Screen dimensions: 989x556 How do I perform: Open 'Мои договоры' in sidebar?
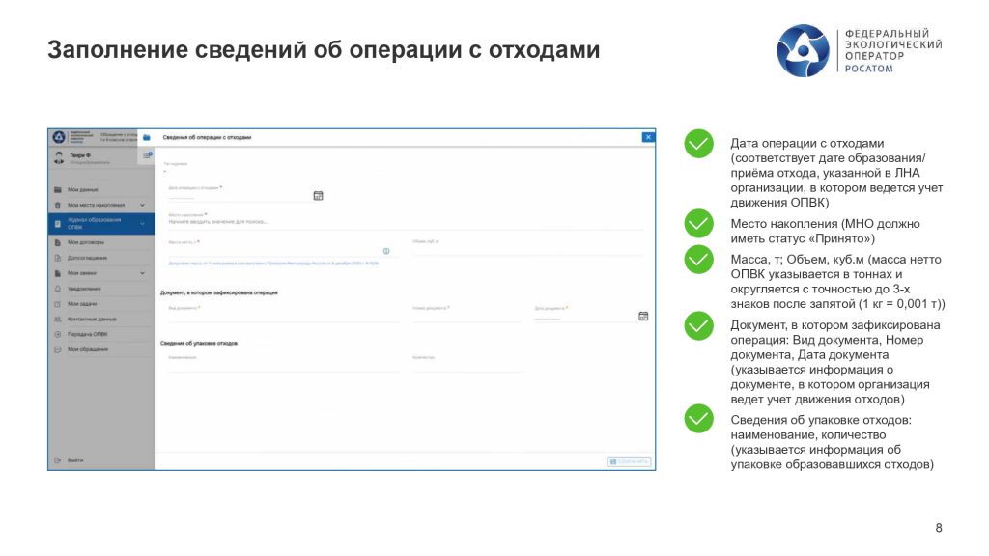pyautogui.click(x=86, y=242)
